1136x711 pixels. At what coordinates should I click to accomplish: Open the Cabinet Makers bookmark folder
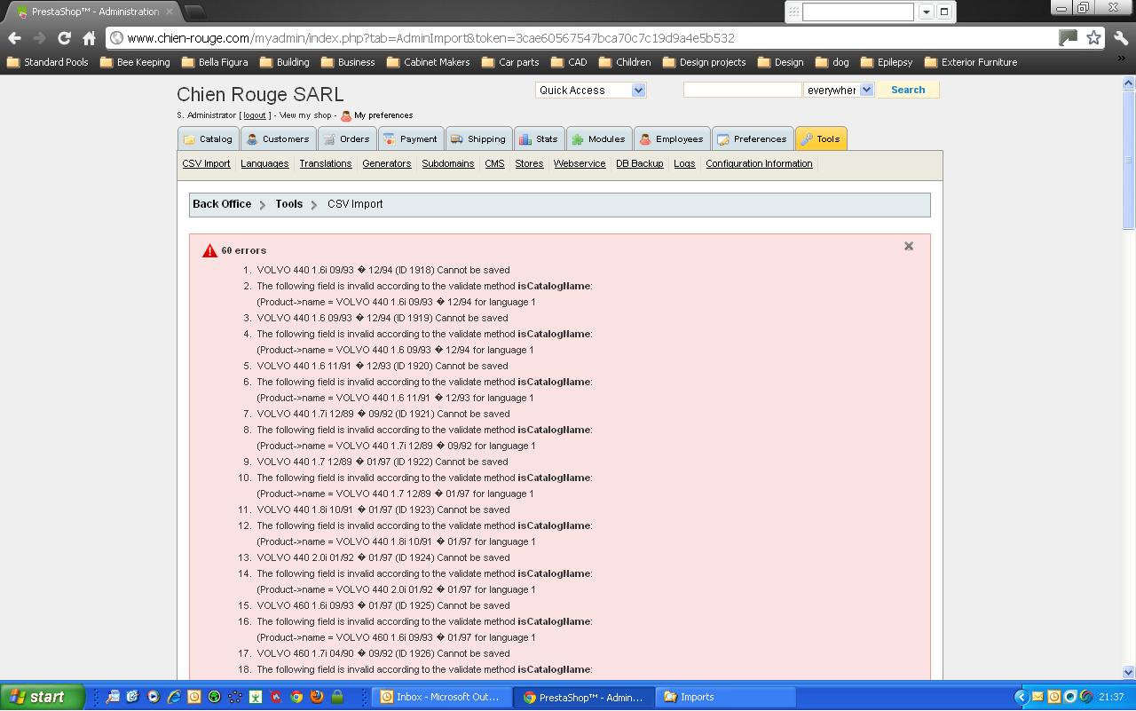click(x=429, y=63)
